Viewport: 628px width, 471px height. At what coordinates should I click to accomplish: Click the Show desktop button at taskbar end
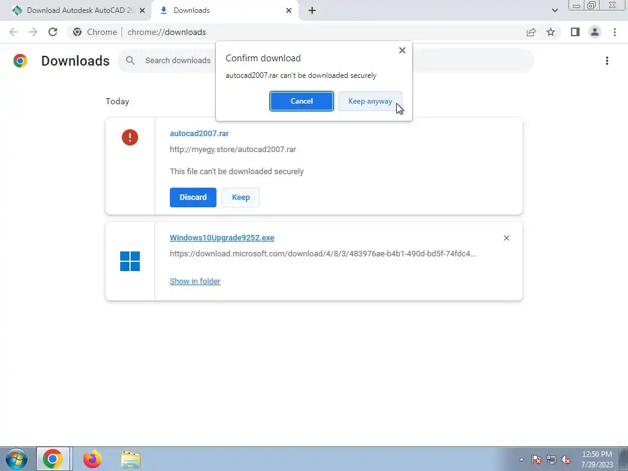[624, 459]
